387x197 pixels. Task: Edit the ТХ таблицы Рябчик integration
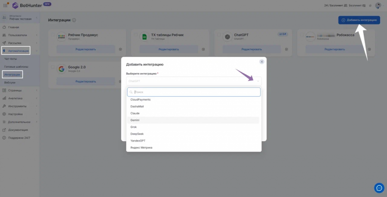tap(169, 49)
